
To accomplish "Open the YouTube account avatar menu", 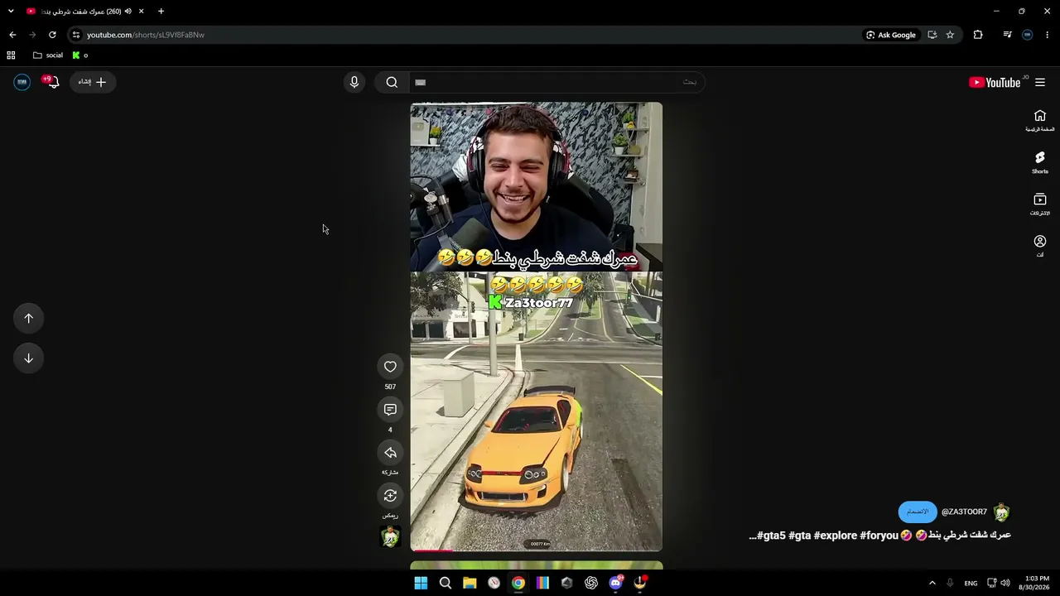I will pos(22,82).
